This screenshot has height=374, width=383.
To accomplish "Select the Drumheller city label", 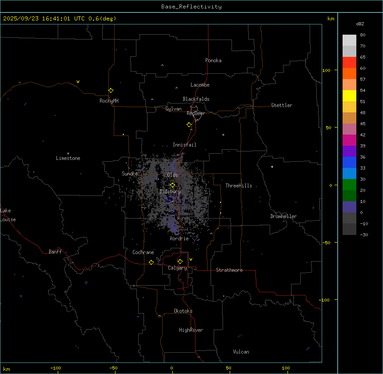I will pos(283,216).
